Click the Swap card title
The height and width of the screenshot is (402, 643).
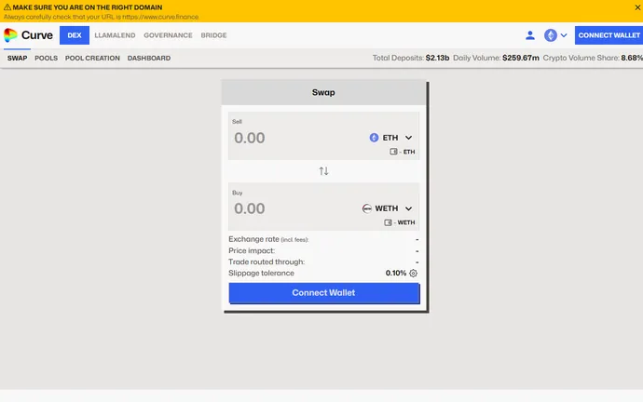point(323,92)
